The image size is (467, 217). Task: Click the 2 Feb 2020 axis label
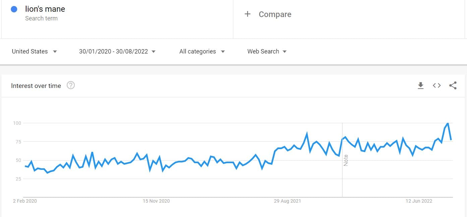coord(25,201)
